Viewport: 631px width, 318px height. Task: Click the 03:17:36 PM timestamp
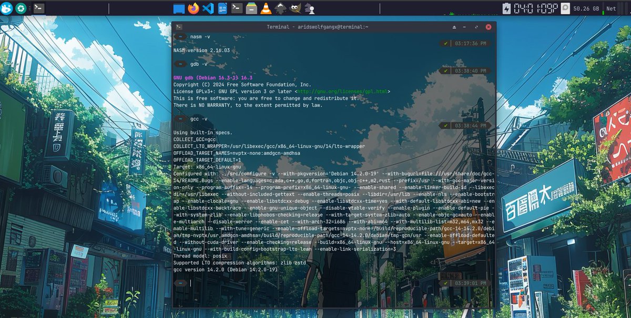[x=470, y=43]
